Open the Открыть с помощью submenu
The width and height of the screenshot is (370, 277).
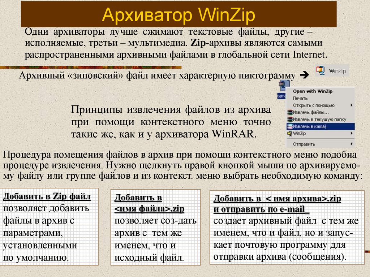pyautogui.click(x=320, y=105)
